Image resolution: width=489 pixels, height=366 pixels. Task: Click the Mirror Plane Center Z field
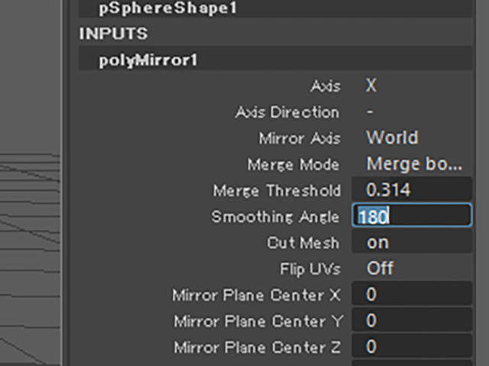pos(411,347)
